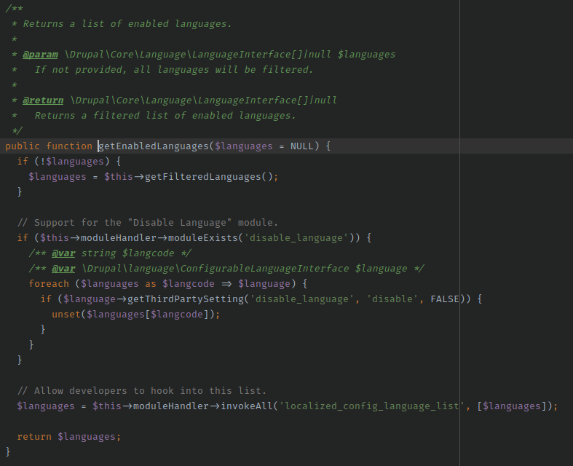Image resolution: width=573 pixels, height=466 pixels.
Task: Click the moduleExists method call
Action: 202,238
